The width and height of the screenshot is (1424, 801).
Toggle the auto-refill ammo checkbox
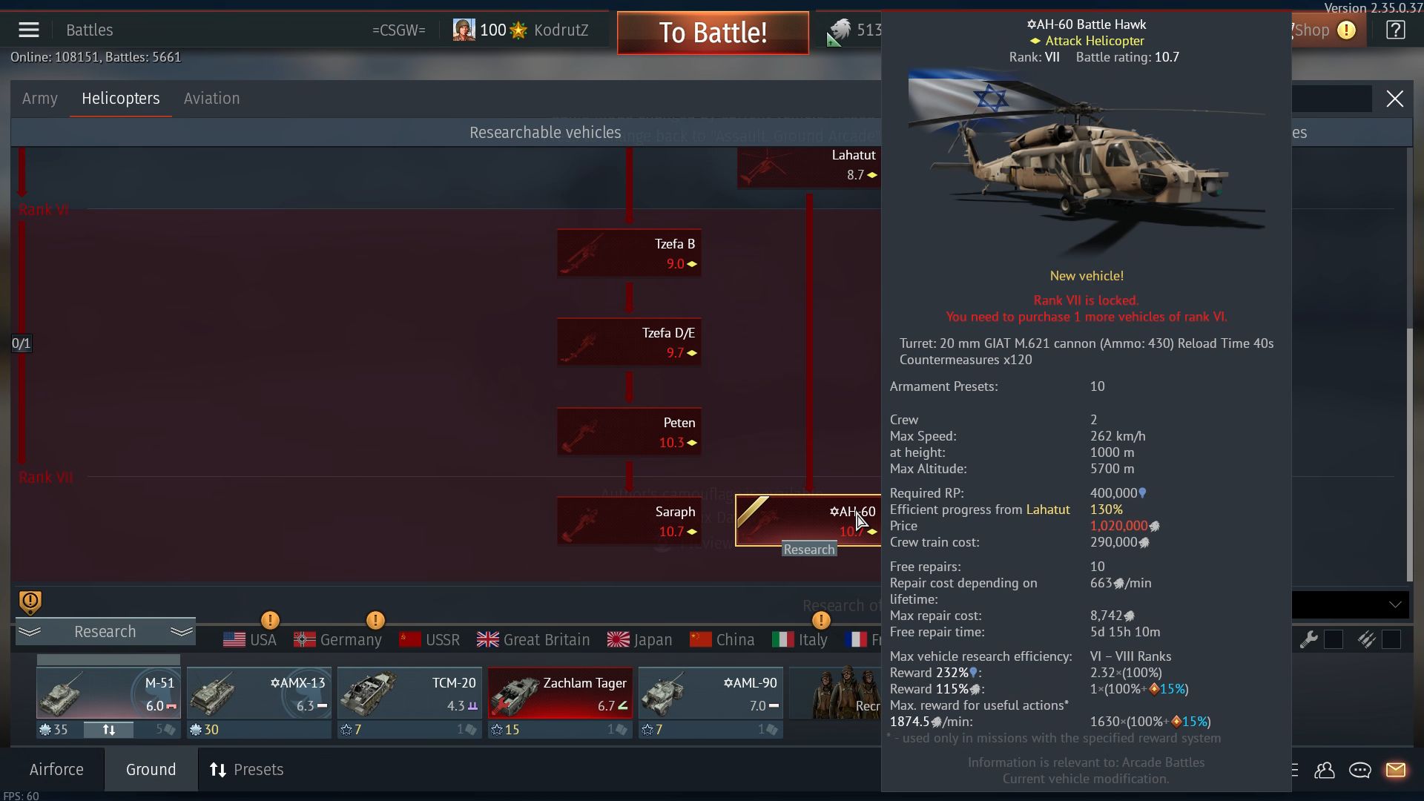tap(1391, 640)
